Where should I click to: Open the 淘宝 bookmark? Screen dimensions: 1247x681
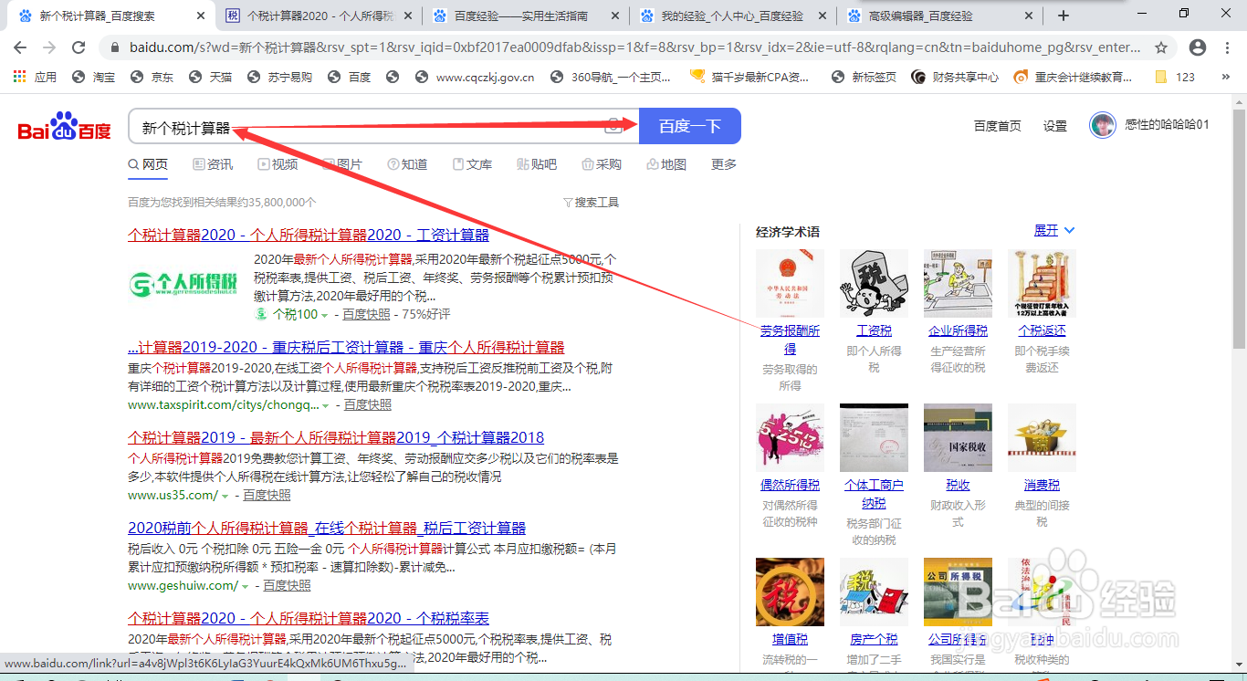click(x=93, y=77)
